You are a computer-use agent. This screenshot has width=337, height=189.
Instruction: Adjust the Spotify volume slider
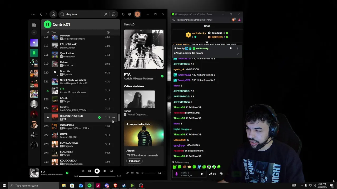tap(151, 173)
